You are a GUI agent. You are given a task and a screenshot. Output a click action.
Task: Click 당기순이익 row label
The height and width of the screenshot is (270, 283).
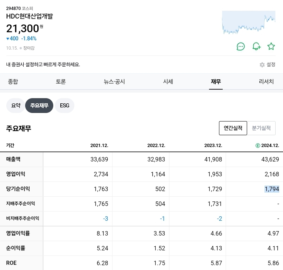tap(18, 189)
